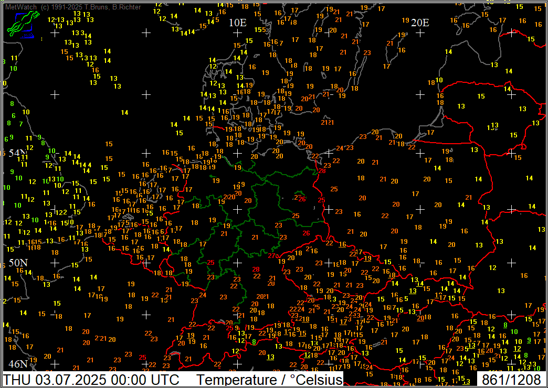Click the green MetWatch logo icon

pos(24,25)
